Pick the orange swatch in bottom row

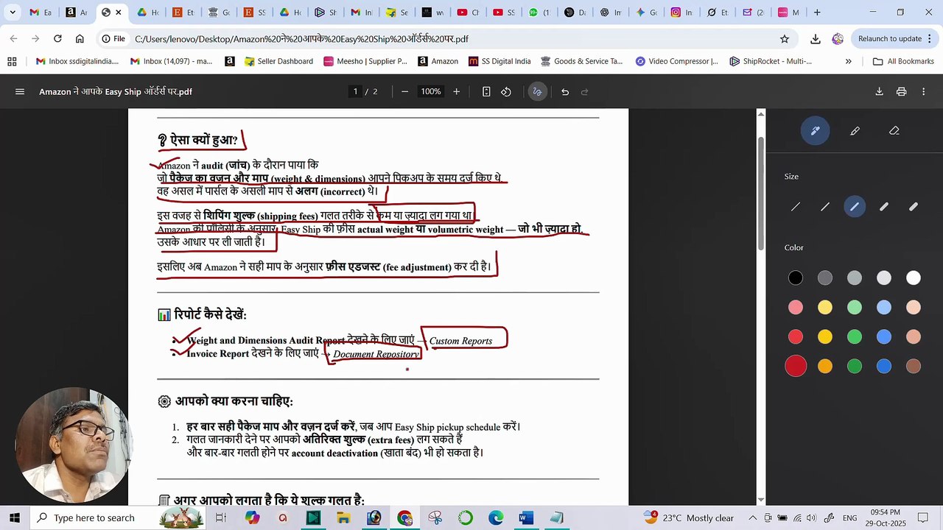[x=825, y=366]
